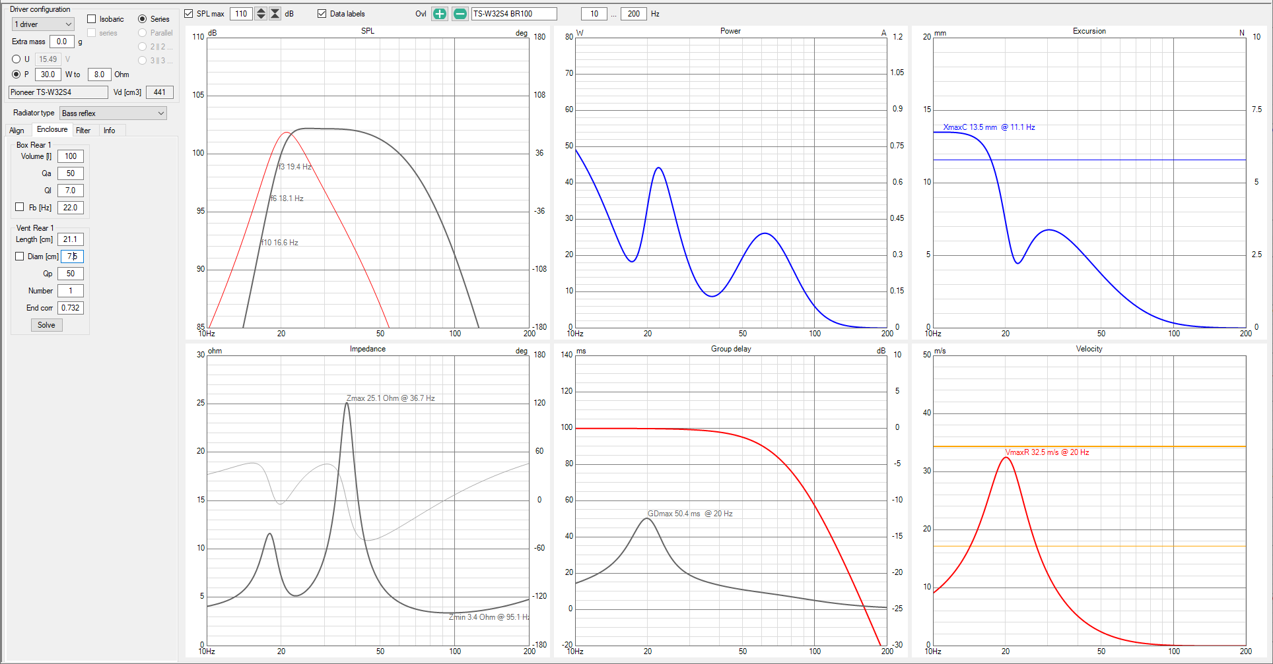Click the SPL max expand arrows icon
The width and height of the screenshot is (1273, 664).
261,14
